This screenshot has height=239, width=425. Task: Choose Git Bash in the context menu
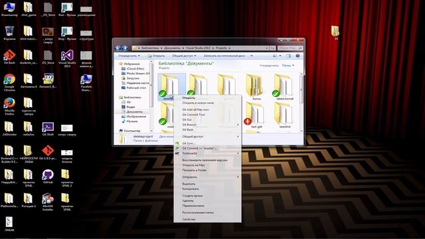(207, 130)
